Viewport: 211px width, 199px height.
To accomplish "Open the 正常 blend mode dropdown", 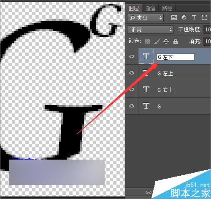I will (150, 30).
